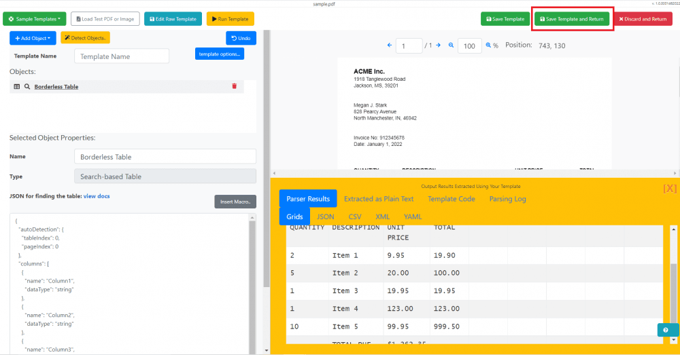Show the Parsing Log tab

coord(507,199)
